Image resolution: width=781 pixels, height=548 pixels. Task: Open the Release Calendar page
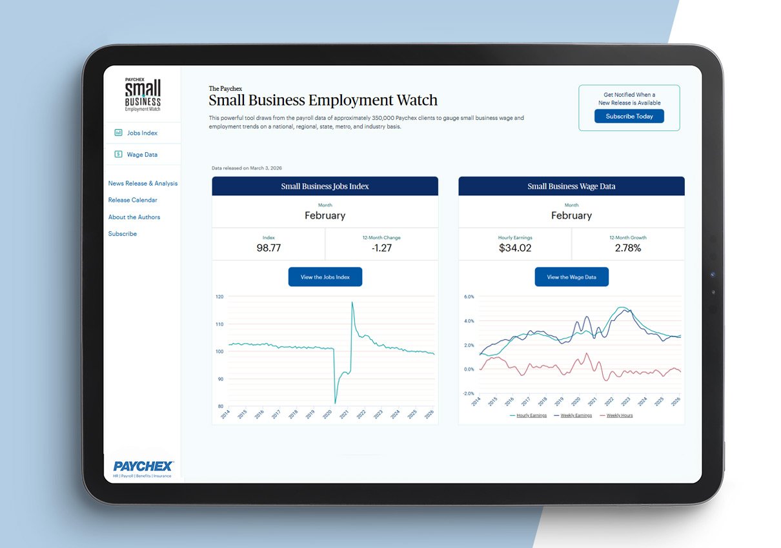click(132, 200)
